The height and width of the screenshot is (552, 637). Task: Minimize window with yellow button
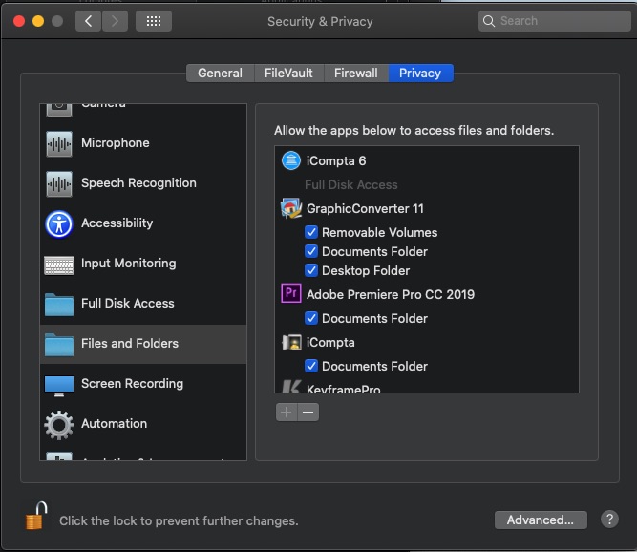pos(38,21)
